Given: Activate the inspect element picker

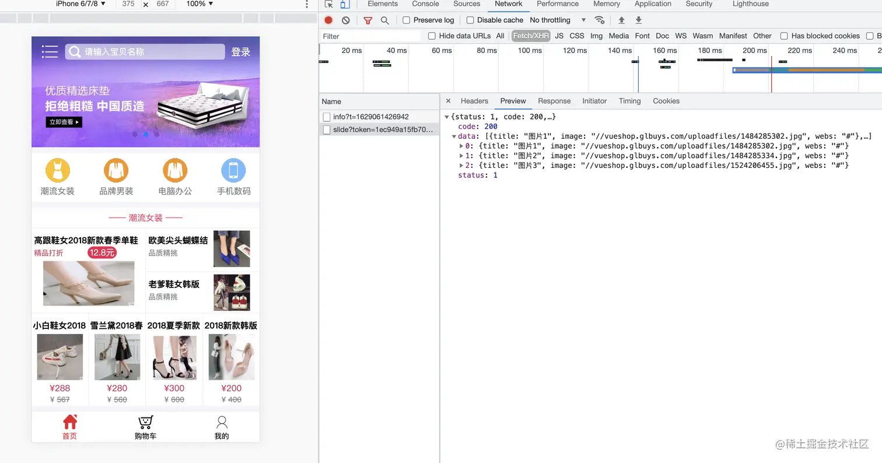Looking at the screenshot, I should tap(329, 4).
